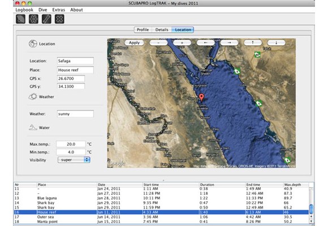Viewport: 328px width, 226px height.
Task: Click the red map pin near Safaga
Action: tap(201, 97)
